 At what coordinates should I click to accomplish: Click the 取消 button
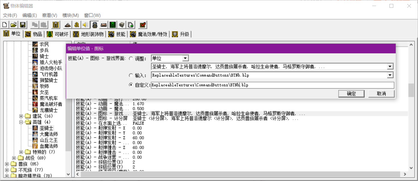point(381,94)
